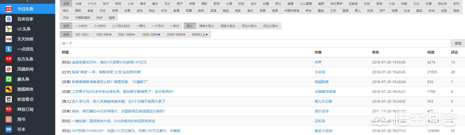Viewport: 465px width, 135px height.
Task: Select the 网易订阅 sidebar icon
Action: click(x=8, y=109)
